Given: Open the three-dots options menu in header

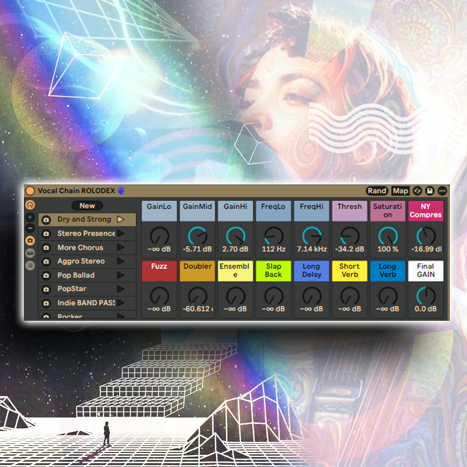Looking at the screenshot, I should [x=442, y=191].
